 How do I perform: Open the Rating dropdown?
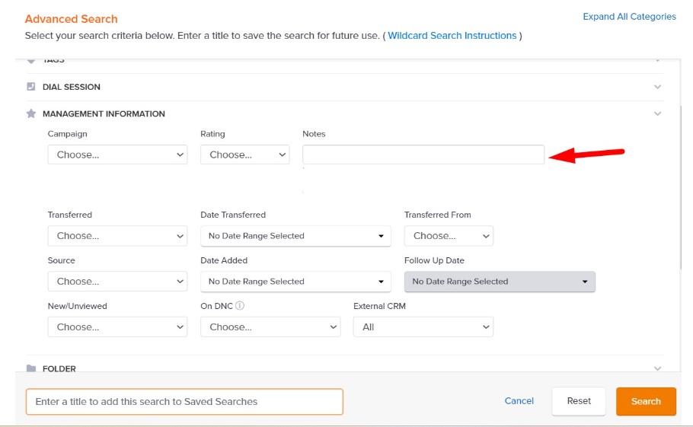245,155
